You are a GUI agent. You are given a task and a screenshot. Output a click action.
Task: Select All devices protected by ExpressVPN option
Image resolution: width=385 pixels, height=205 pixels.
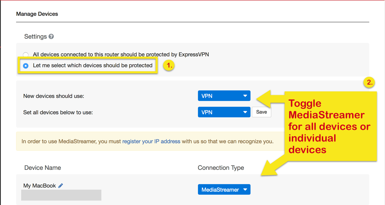click(26, 55)
